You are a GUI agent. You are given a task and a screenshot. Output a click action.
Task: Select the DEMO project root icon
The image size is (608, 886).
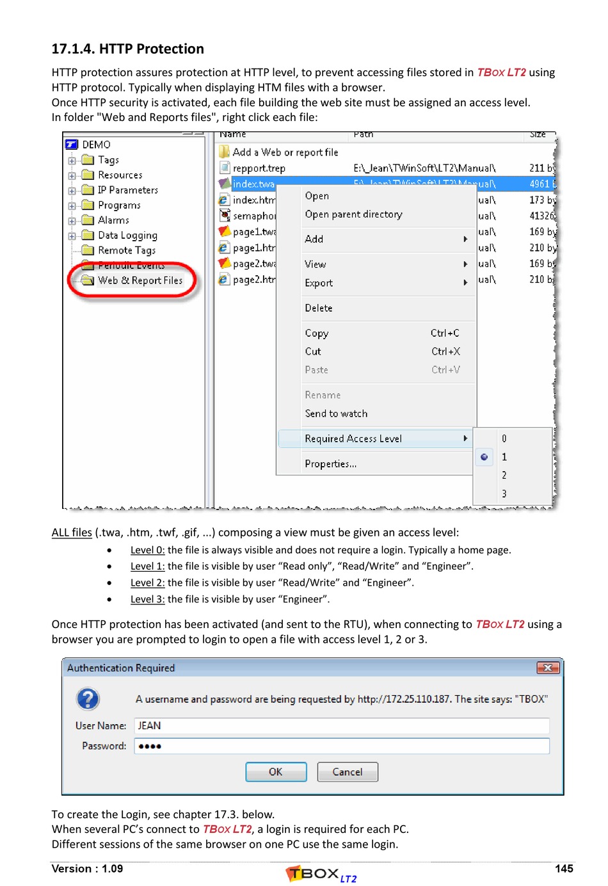click(72, 145)
